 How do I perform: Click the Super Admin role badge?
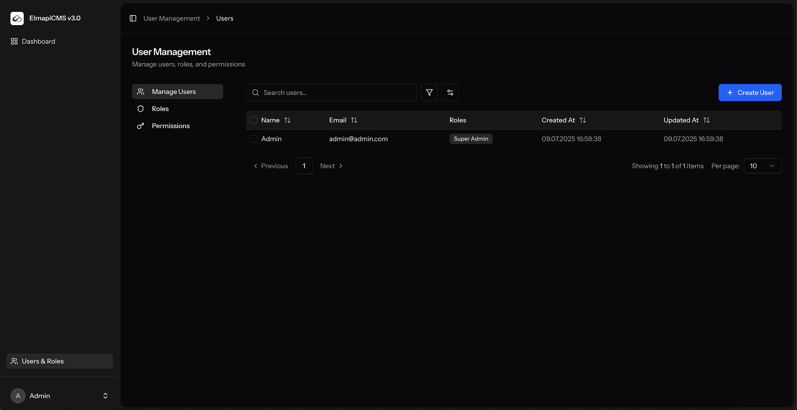[471, 139]
